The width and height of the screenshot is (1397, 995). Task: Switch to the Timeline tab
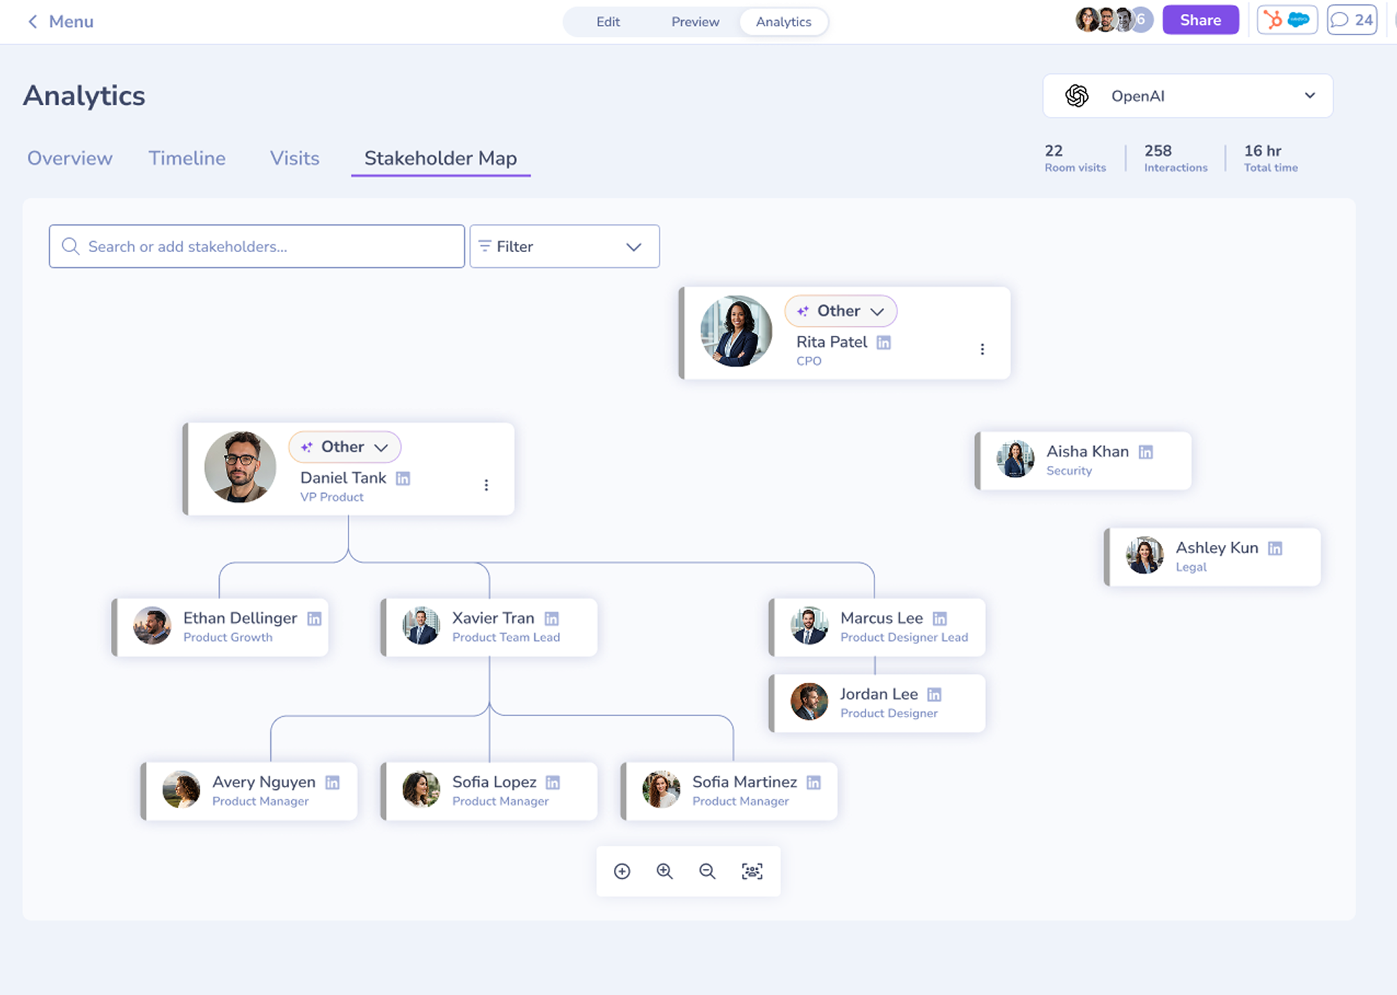click(x=187, y=158)
